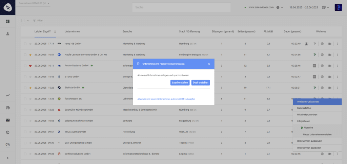Screen dimensions: 347x164
Task: Tick the checkbox for SelectLine Software GmbH
Action: (x=25, y=121)
